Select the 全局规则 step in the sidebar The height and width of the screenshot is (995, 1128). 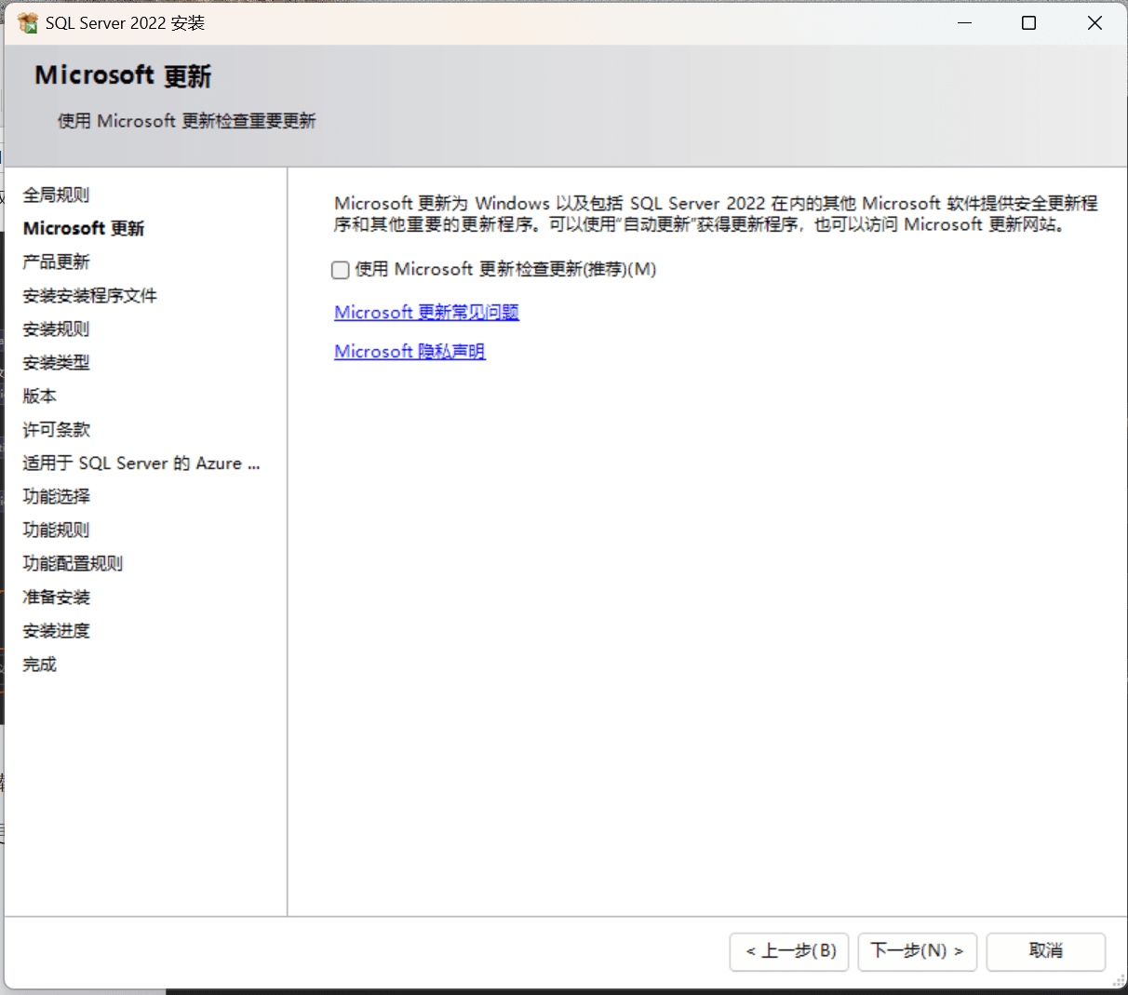(x=56, y=195)
